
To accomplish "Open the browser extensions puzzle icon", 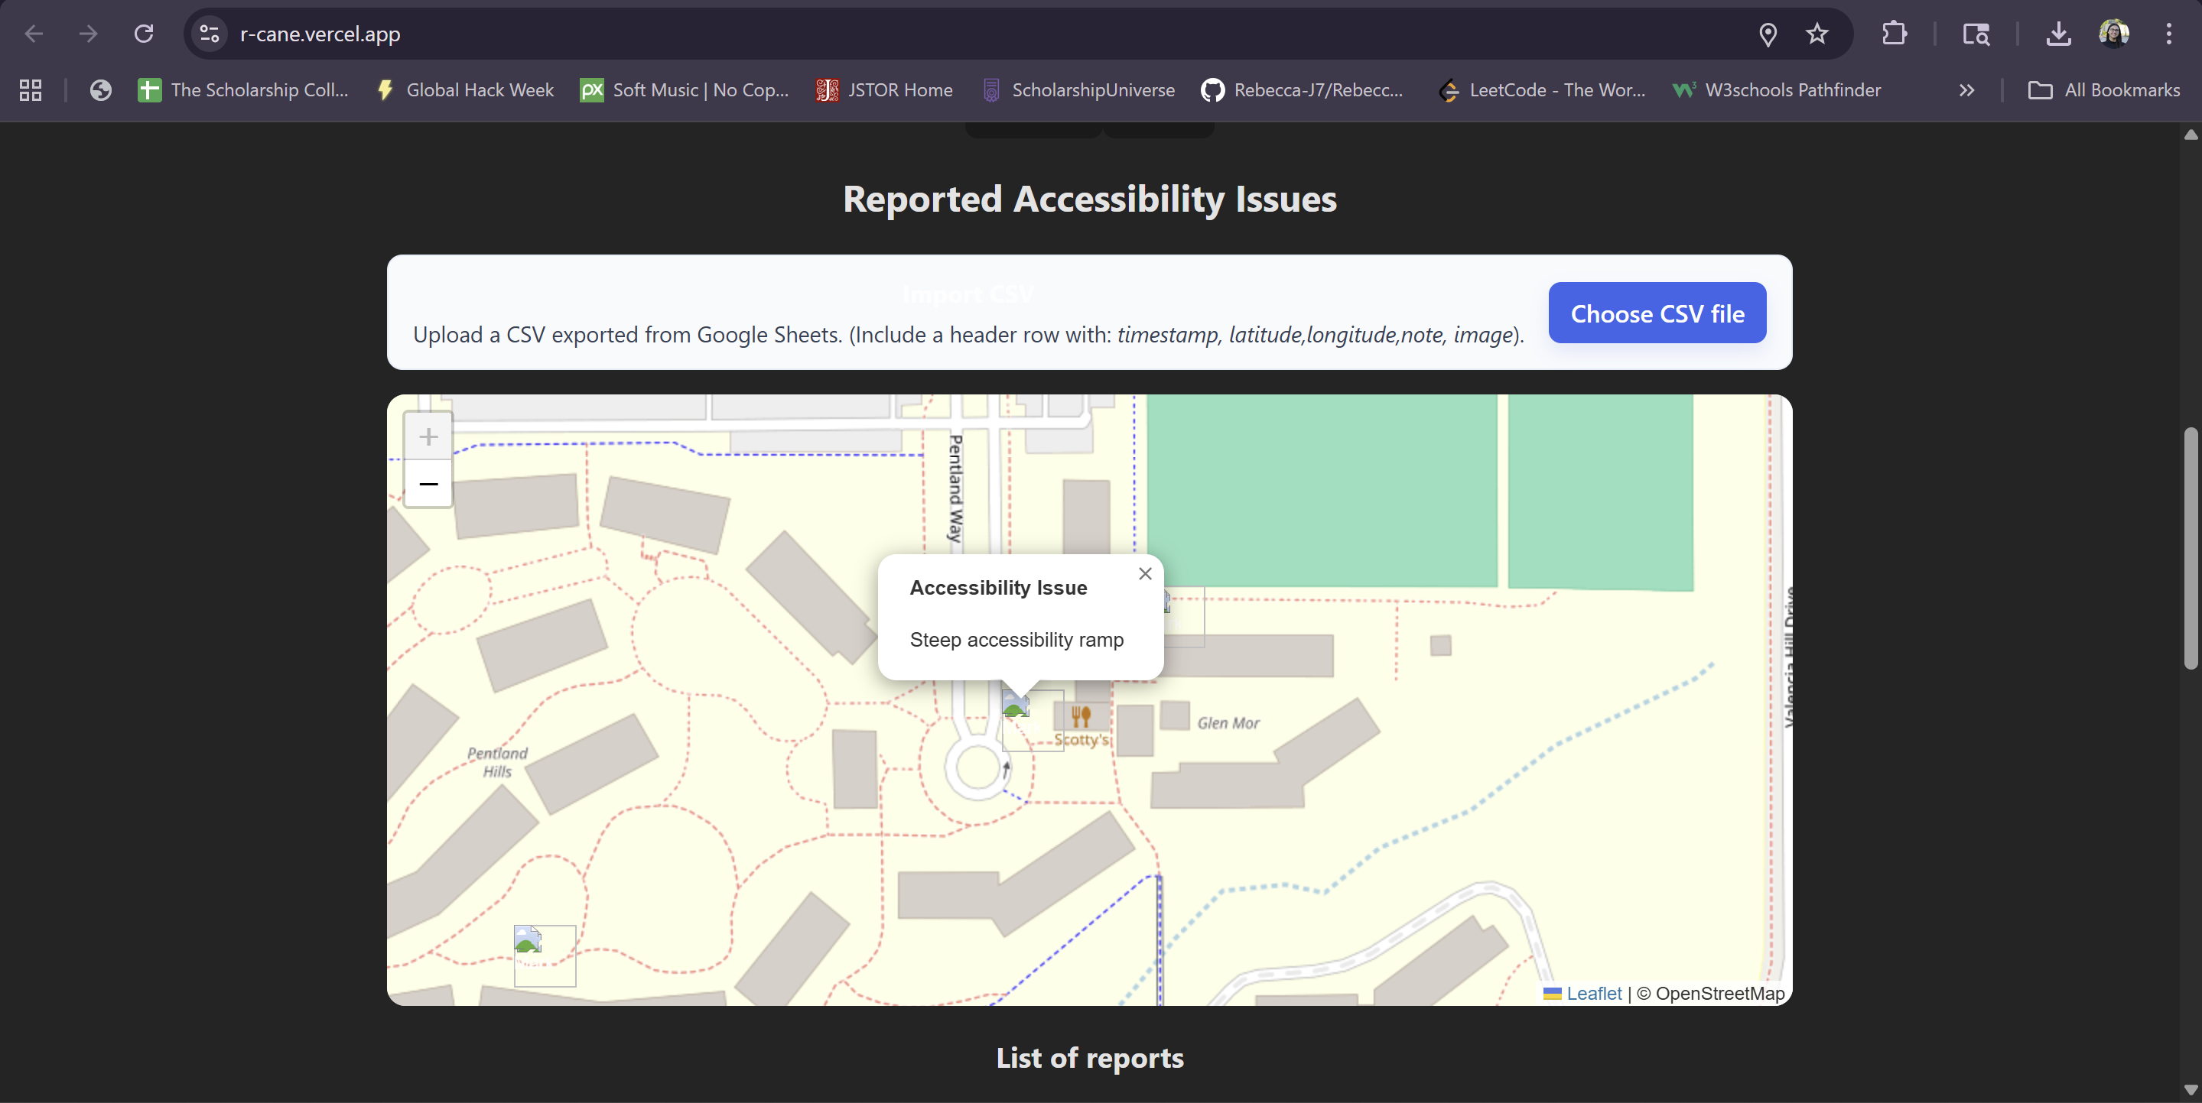I will pyautogui.click(x=1895, y=34).
